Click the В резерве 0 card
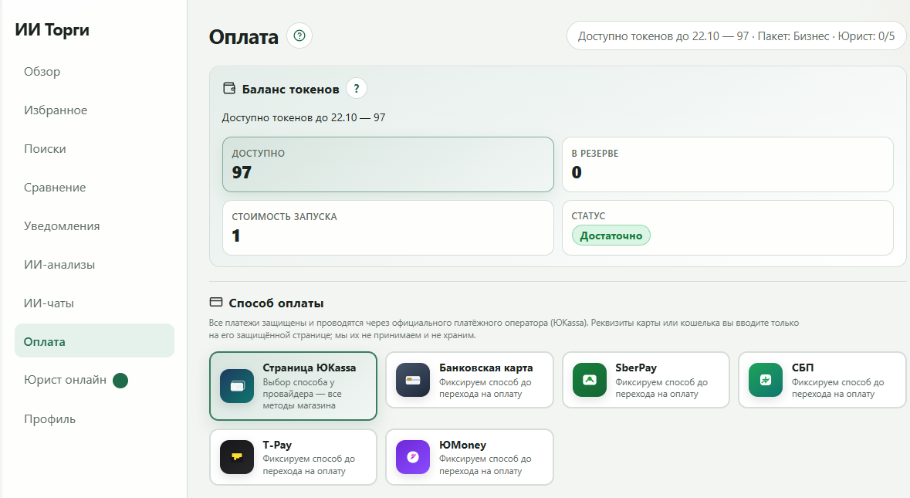The height and width of the screenshot is (498, 910). (727, 164)
